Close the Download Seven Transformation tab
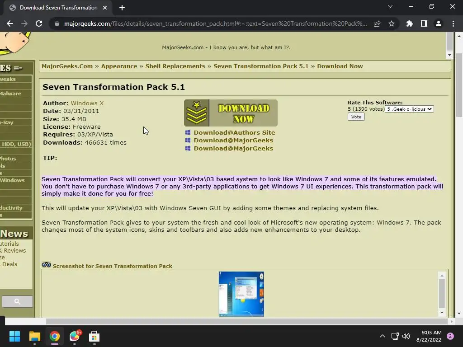Viewport: 463px width, 347px height. [x=105, y=8]
